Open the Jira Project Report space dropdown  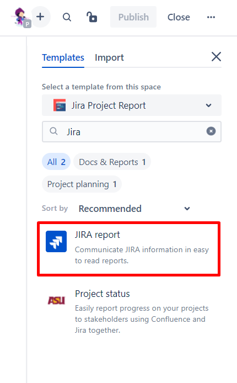click(132, 105)
